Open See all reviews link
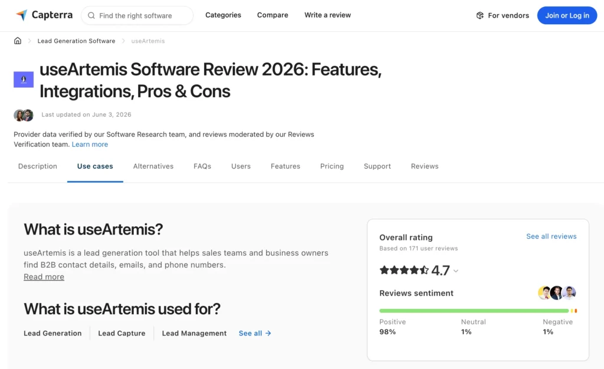Screen dimensions: 604x369 tap(552, 236)
